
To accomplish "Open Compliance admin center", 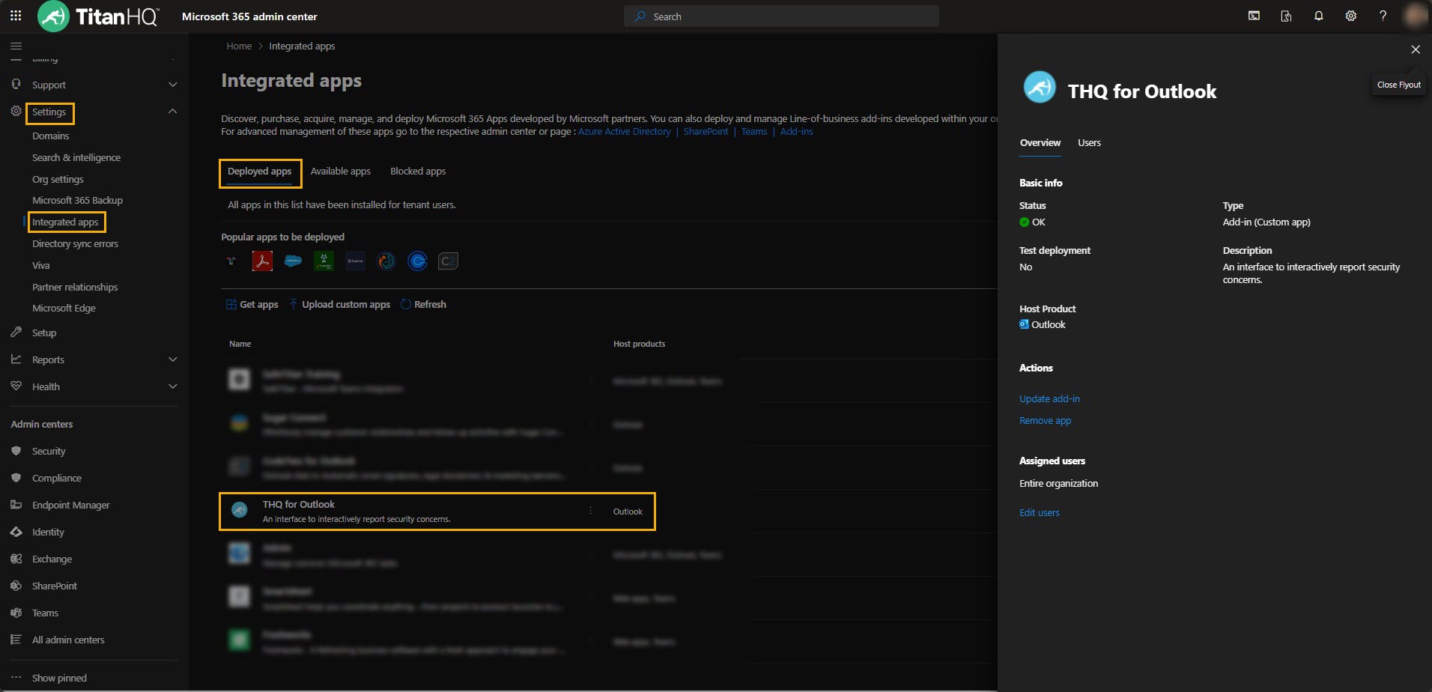I will [x=57, y=479].
